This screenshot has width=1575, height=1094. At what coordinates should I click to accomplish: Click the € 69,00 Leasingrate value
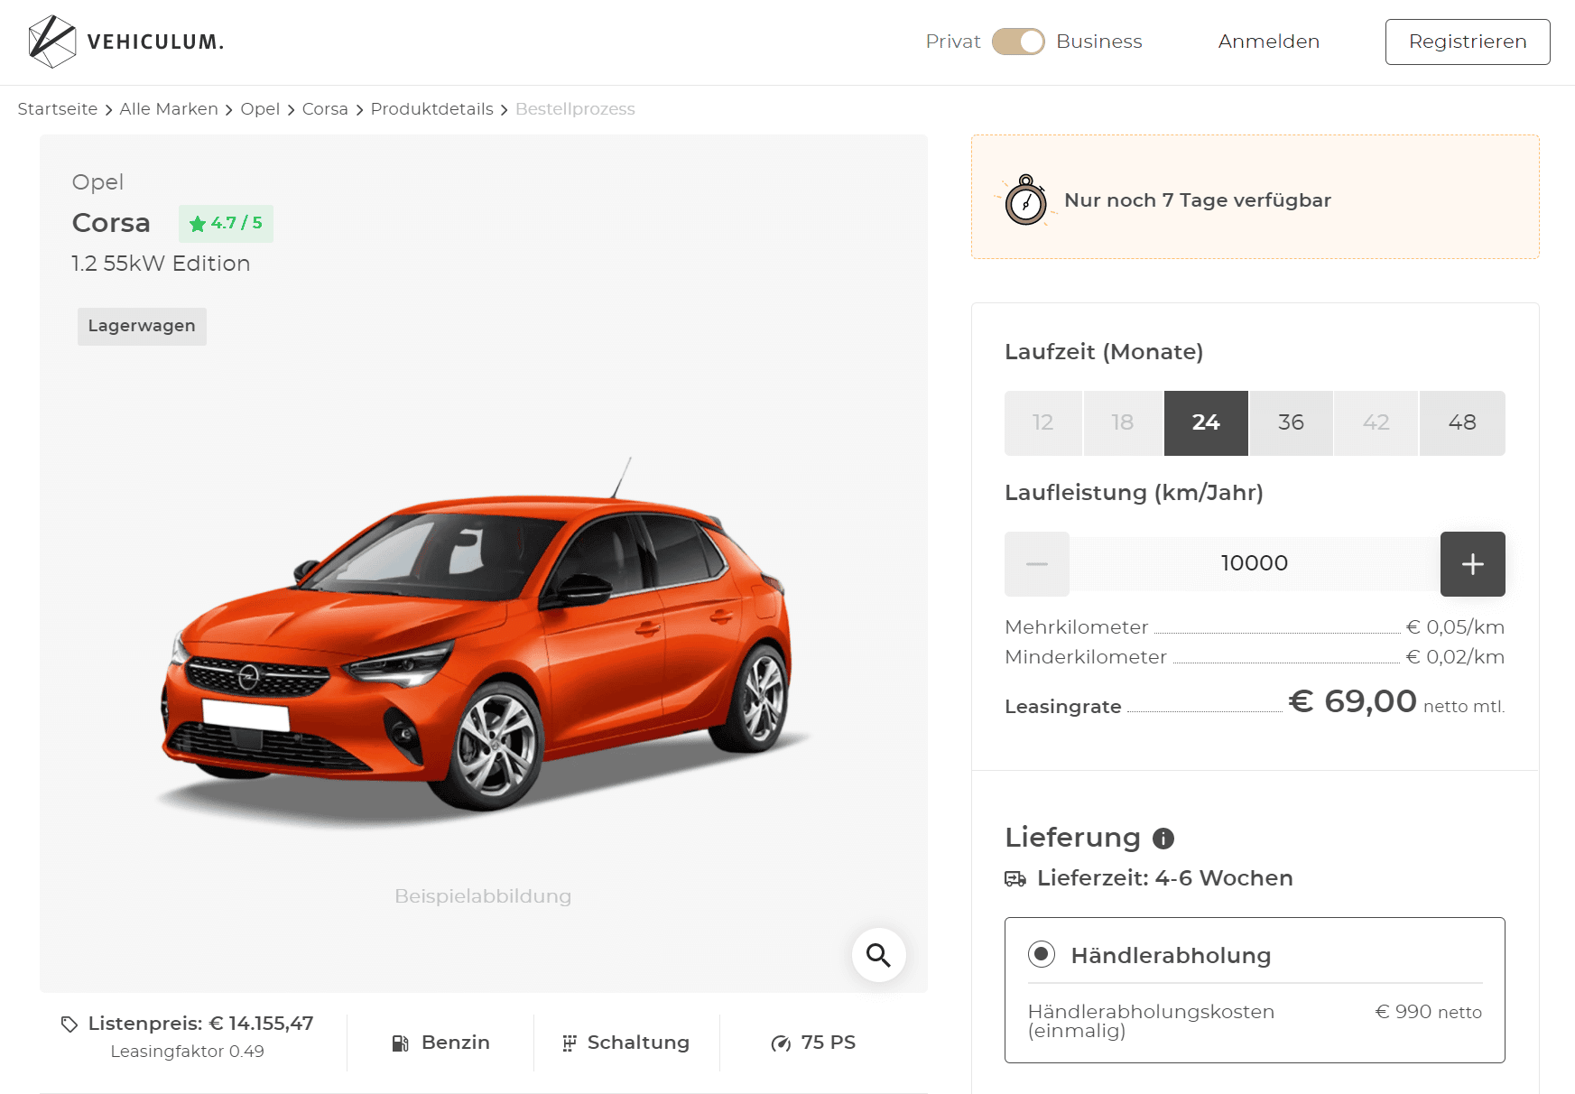click(x=1352, y=701)
